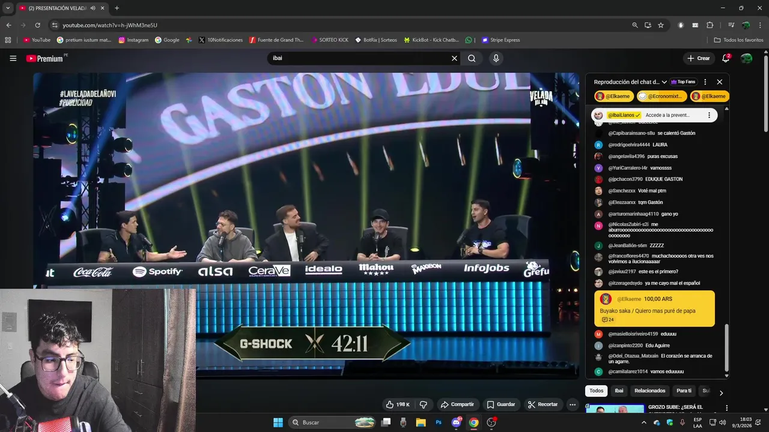Show next filter chips arrow
Screen dimensions: 769x432
tap(721, 392)
